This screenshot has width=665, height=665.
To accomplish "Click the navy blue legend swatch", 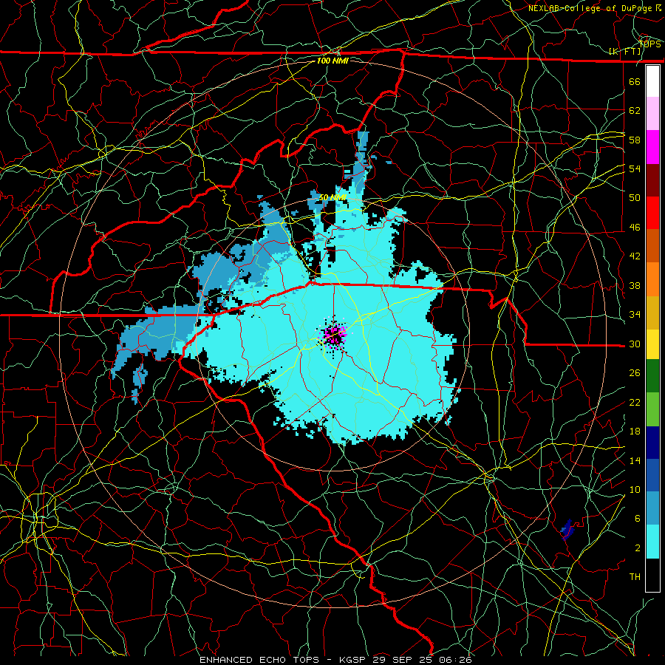I will pos(652,443).
